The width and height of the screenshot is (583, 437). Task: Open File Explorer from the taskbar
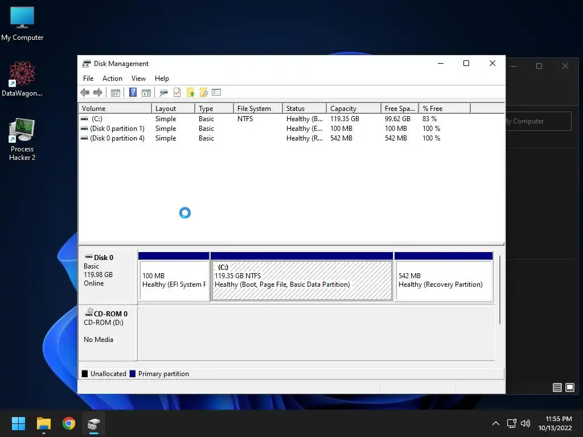43,423
